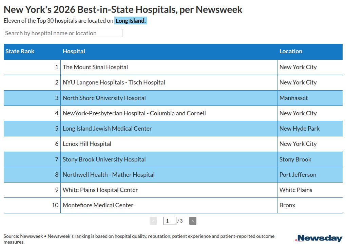346x248 pixels.
Task: Click the Newsday logo
Action: tap(319, 238)
